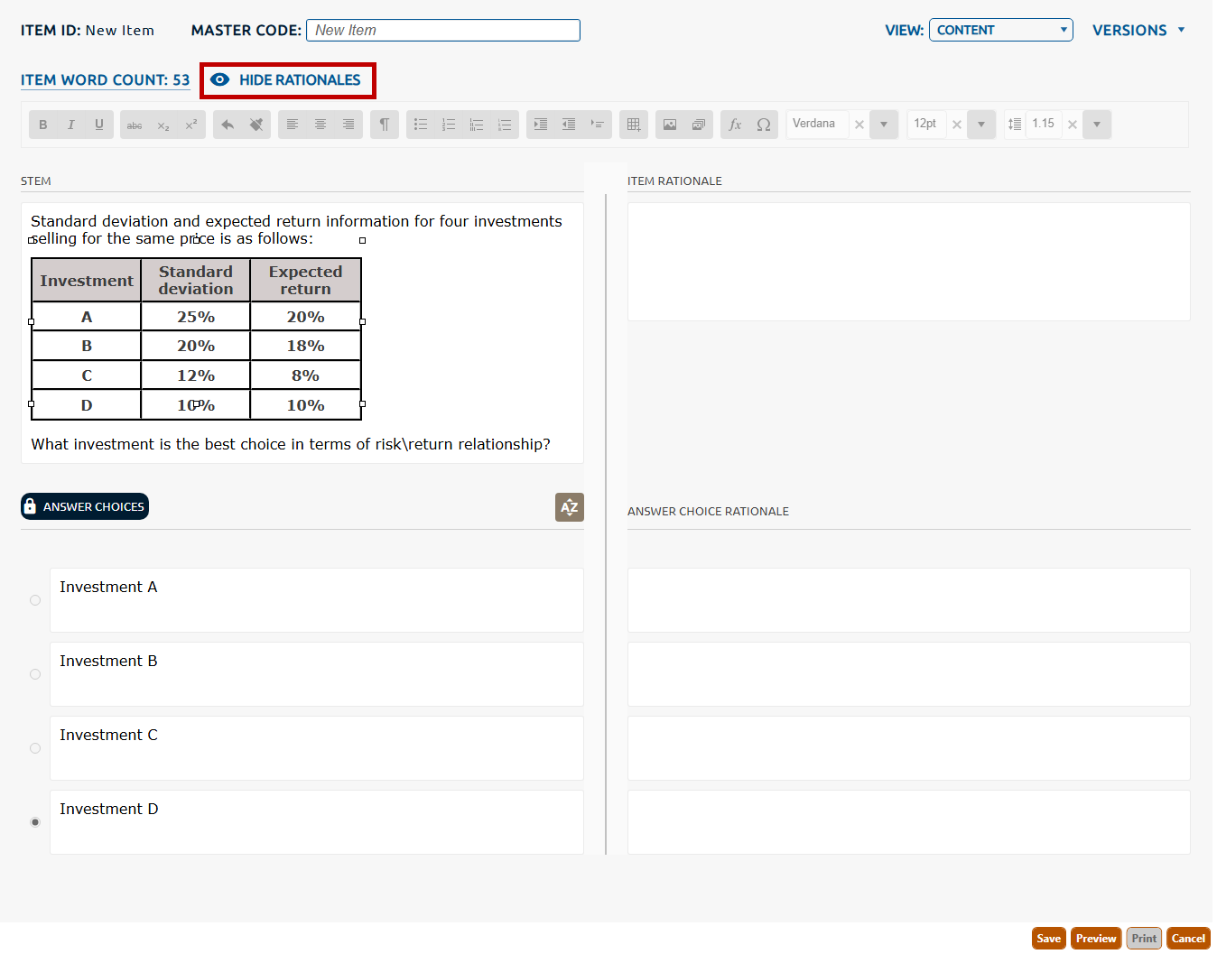The image size is (1217, 954).
Task: Expand the 12pt font size dropdown
Action: coord(981,125)
